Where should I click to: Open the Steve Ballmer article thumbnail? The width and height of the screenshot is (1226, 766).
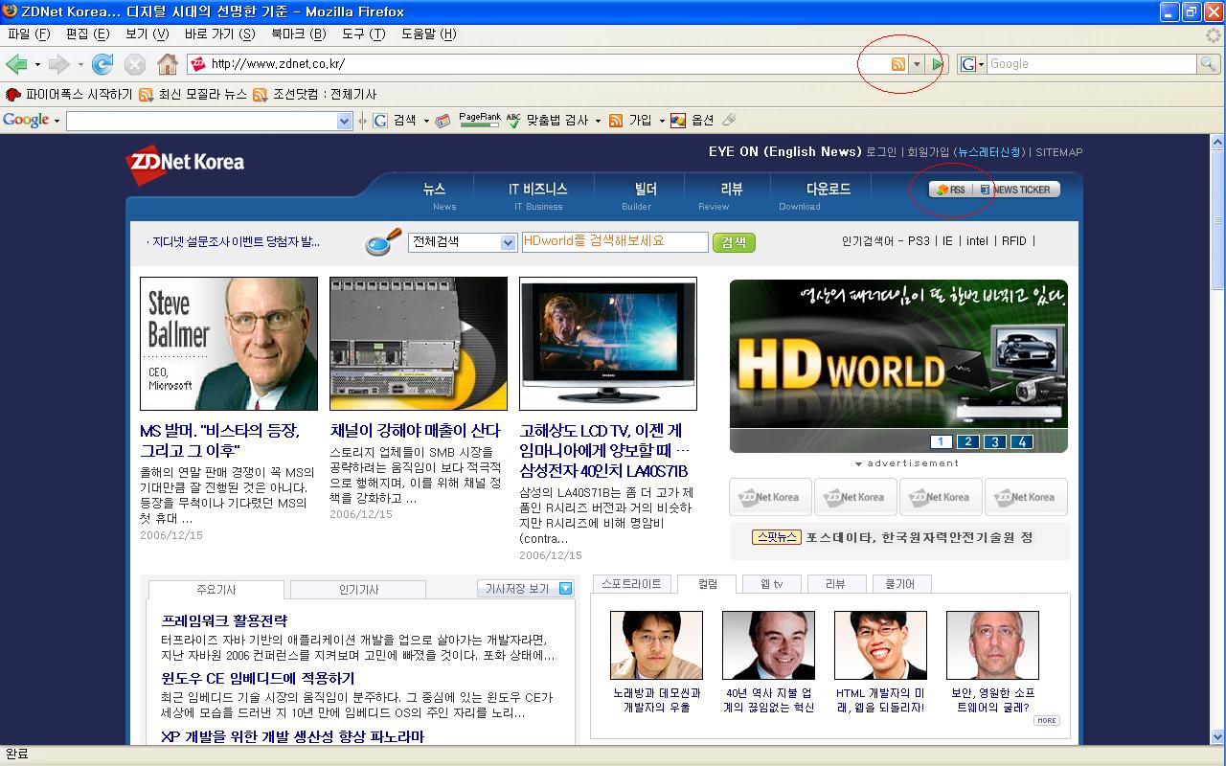pyautogui.click(x=229, y=344)
